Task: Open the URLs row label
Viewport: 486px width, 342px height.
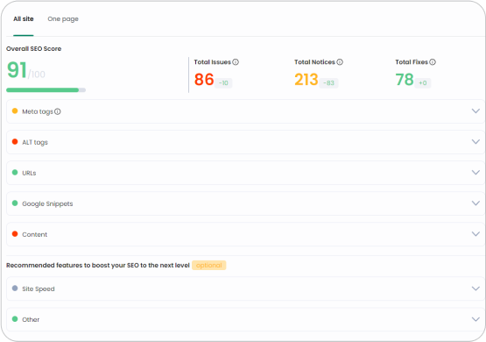Action: [x=29, y=173]
